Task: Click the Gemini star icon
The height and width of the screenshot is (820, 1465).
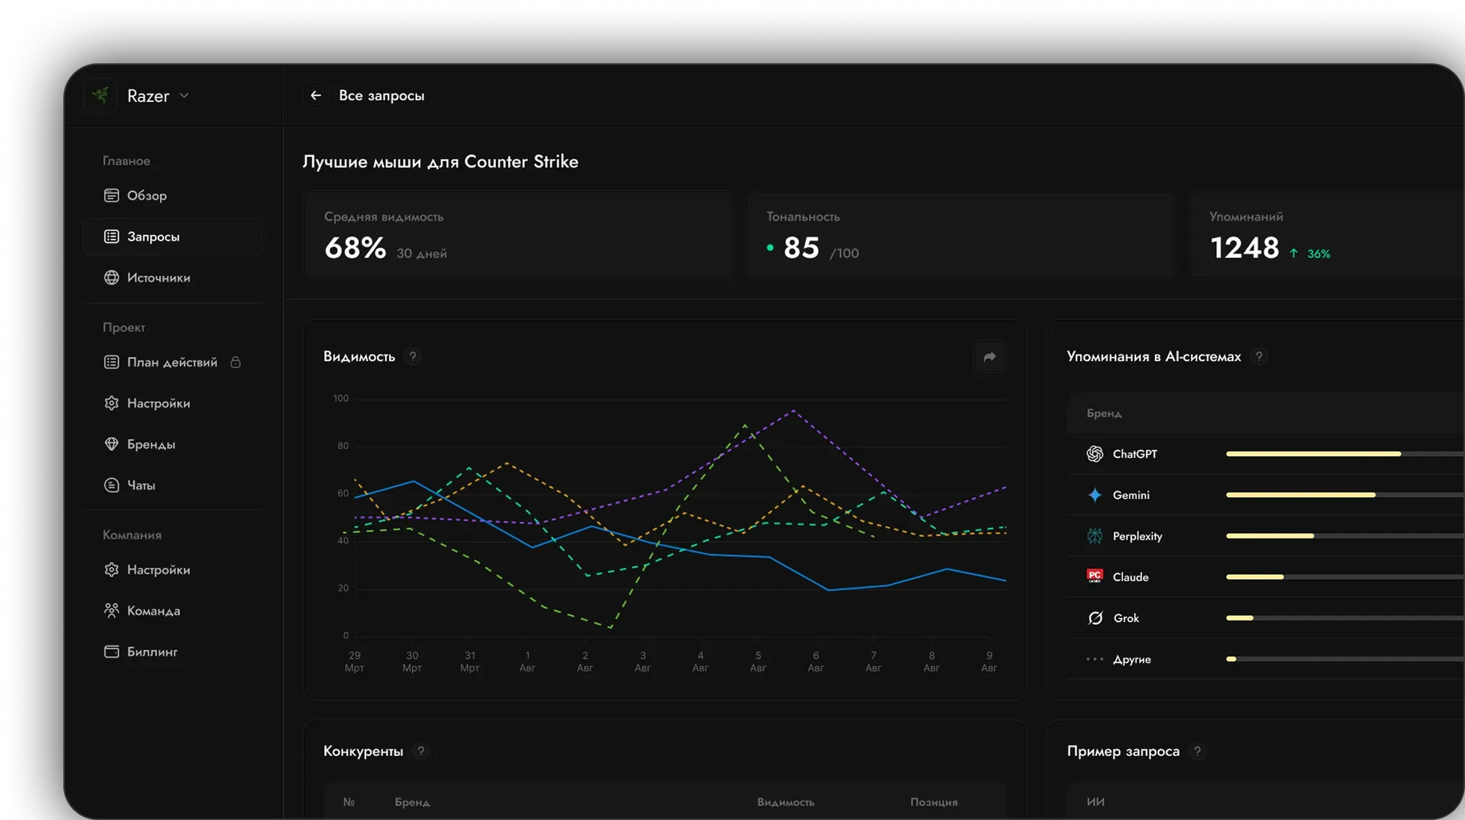Action: point(1094,495)
